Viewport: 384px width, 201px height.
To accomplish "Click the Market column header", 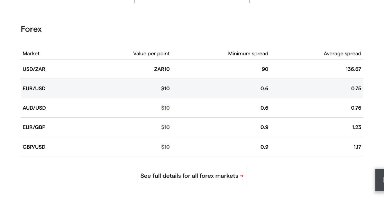I will pos(31,54).
